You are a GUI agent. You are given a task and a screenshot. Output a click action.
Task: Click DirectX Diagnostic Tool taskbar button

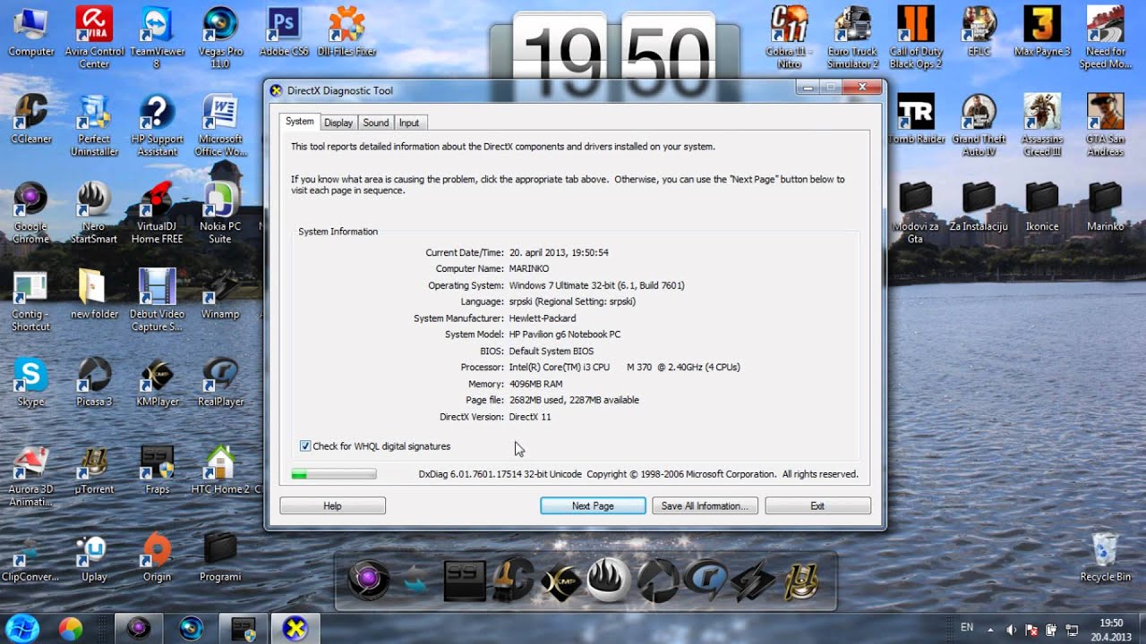[295, 629]
